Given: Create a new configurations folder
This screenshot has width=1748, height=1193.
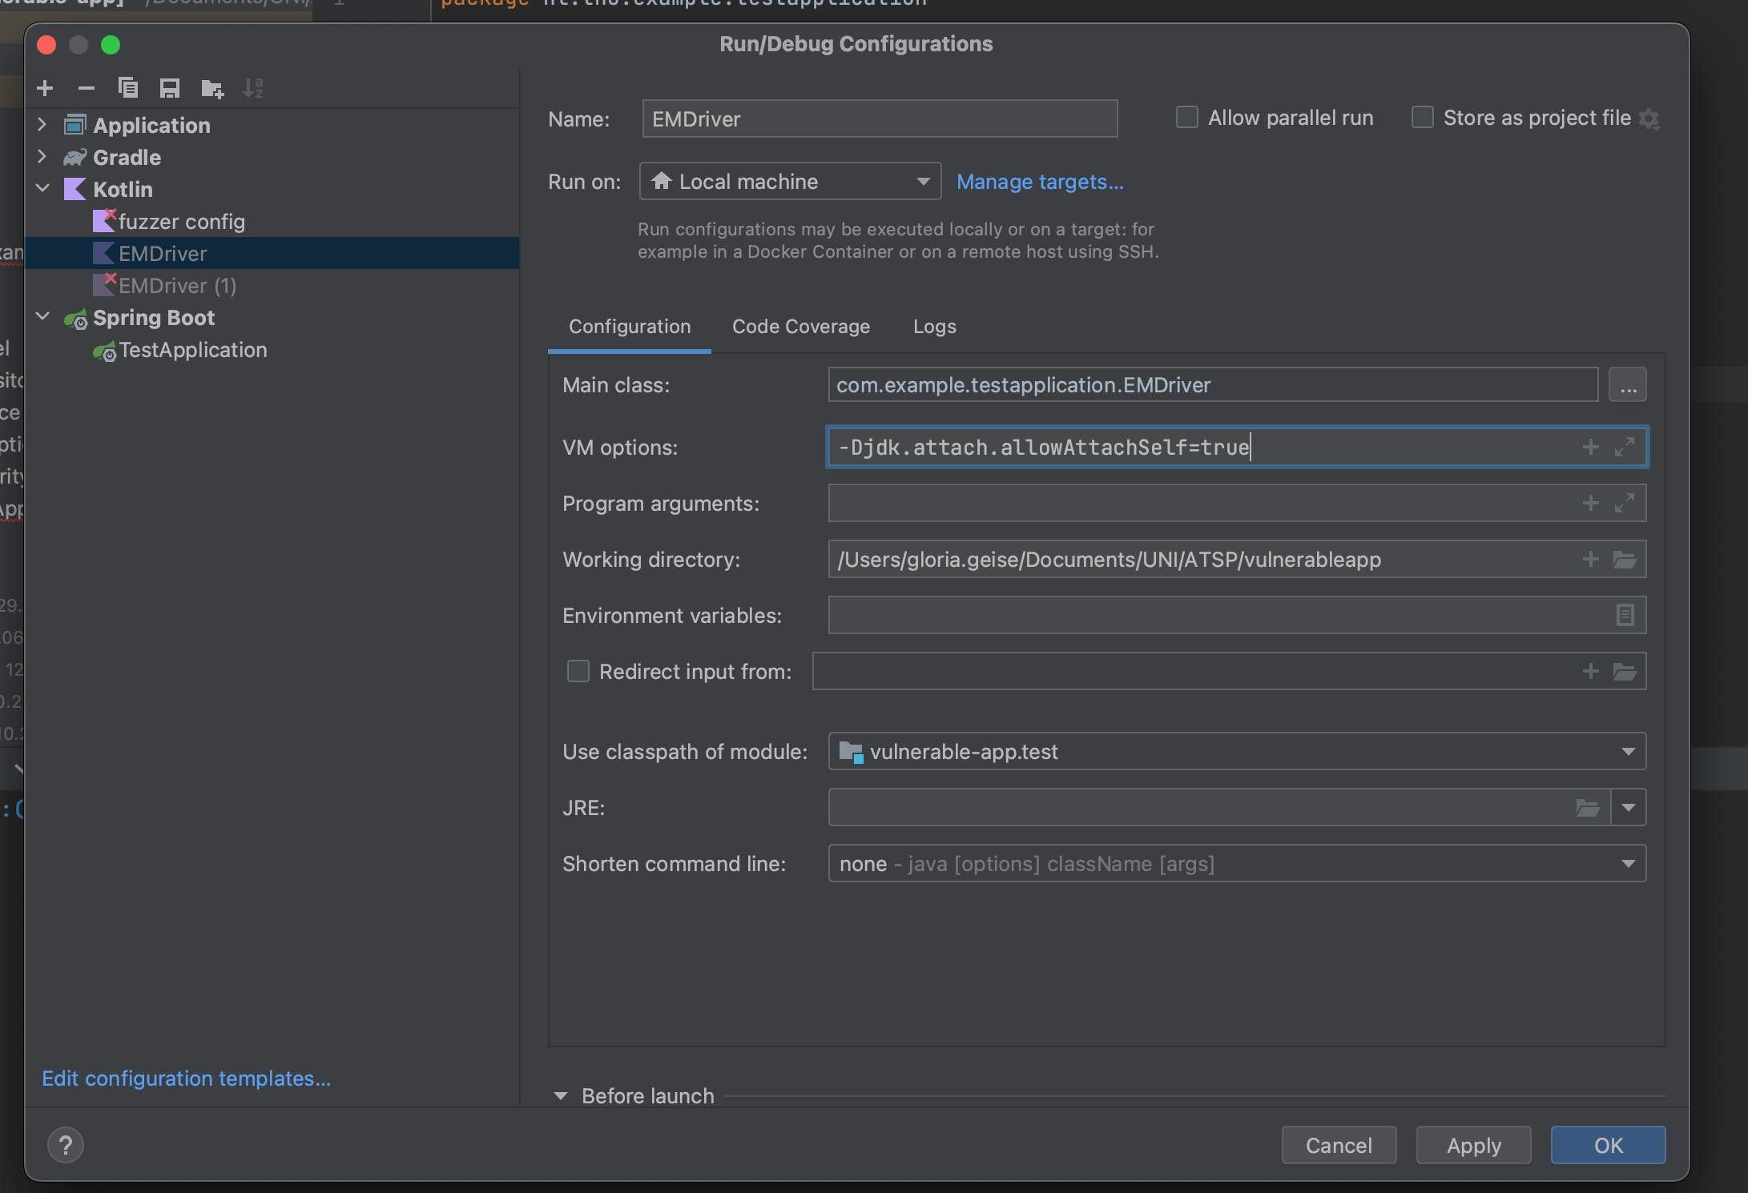Looking at the screenshot, I should point(211,88).
